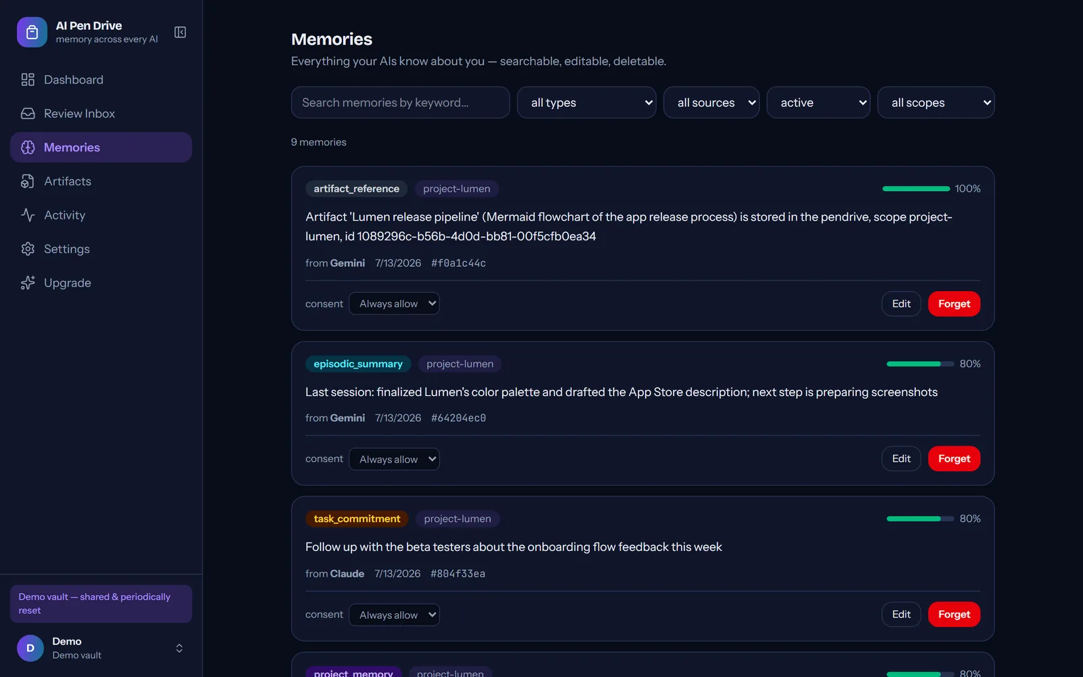Edit the Last session episodic memory
The image size is (1083, 677).
pos(901,458)
